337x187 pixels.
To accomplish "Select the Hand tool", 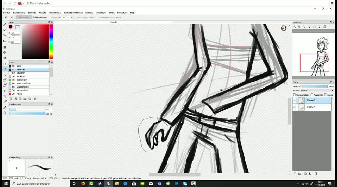I will [x=5, y=113].
